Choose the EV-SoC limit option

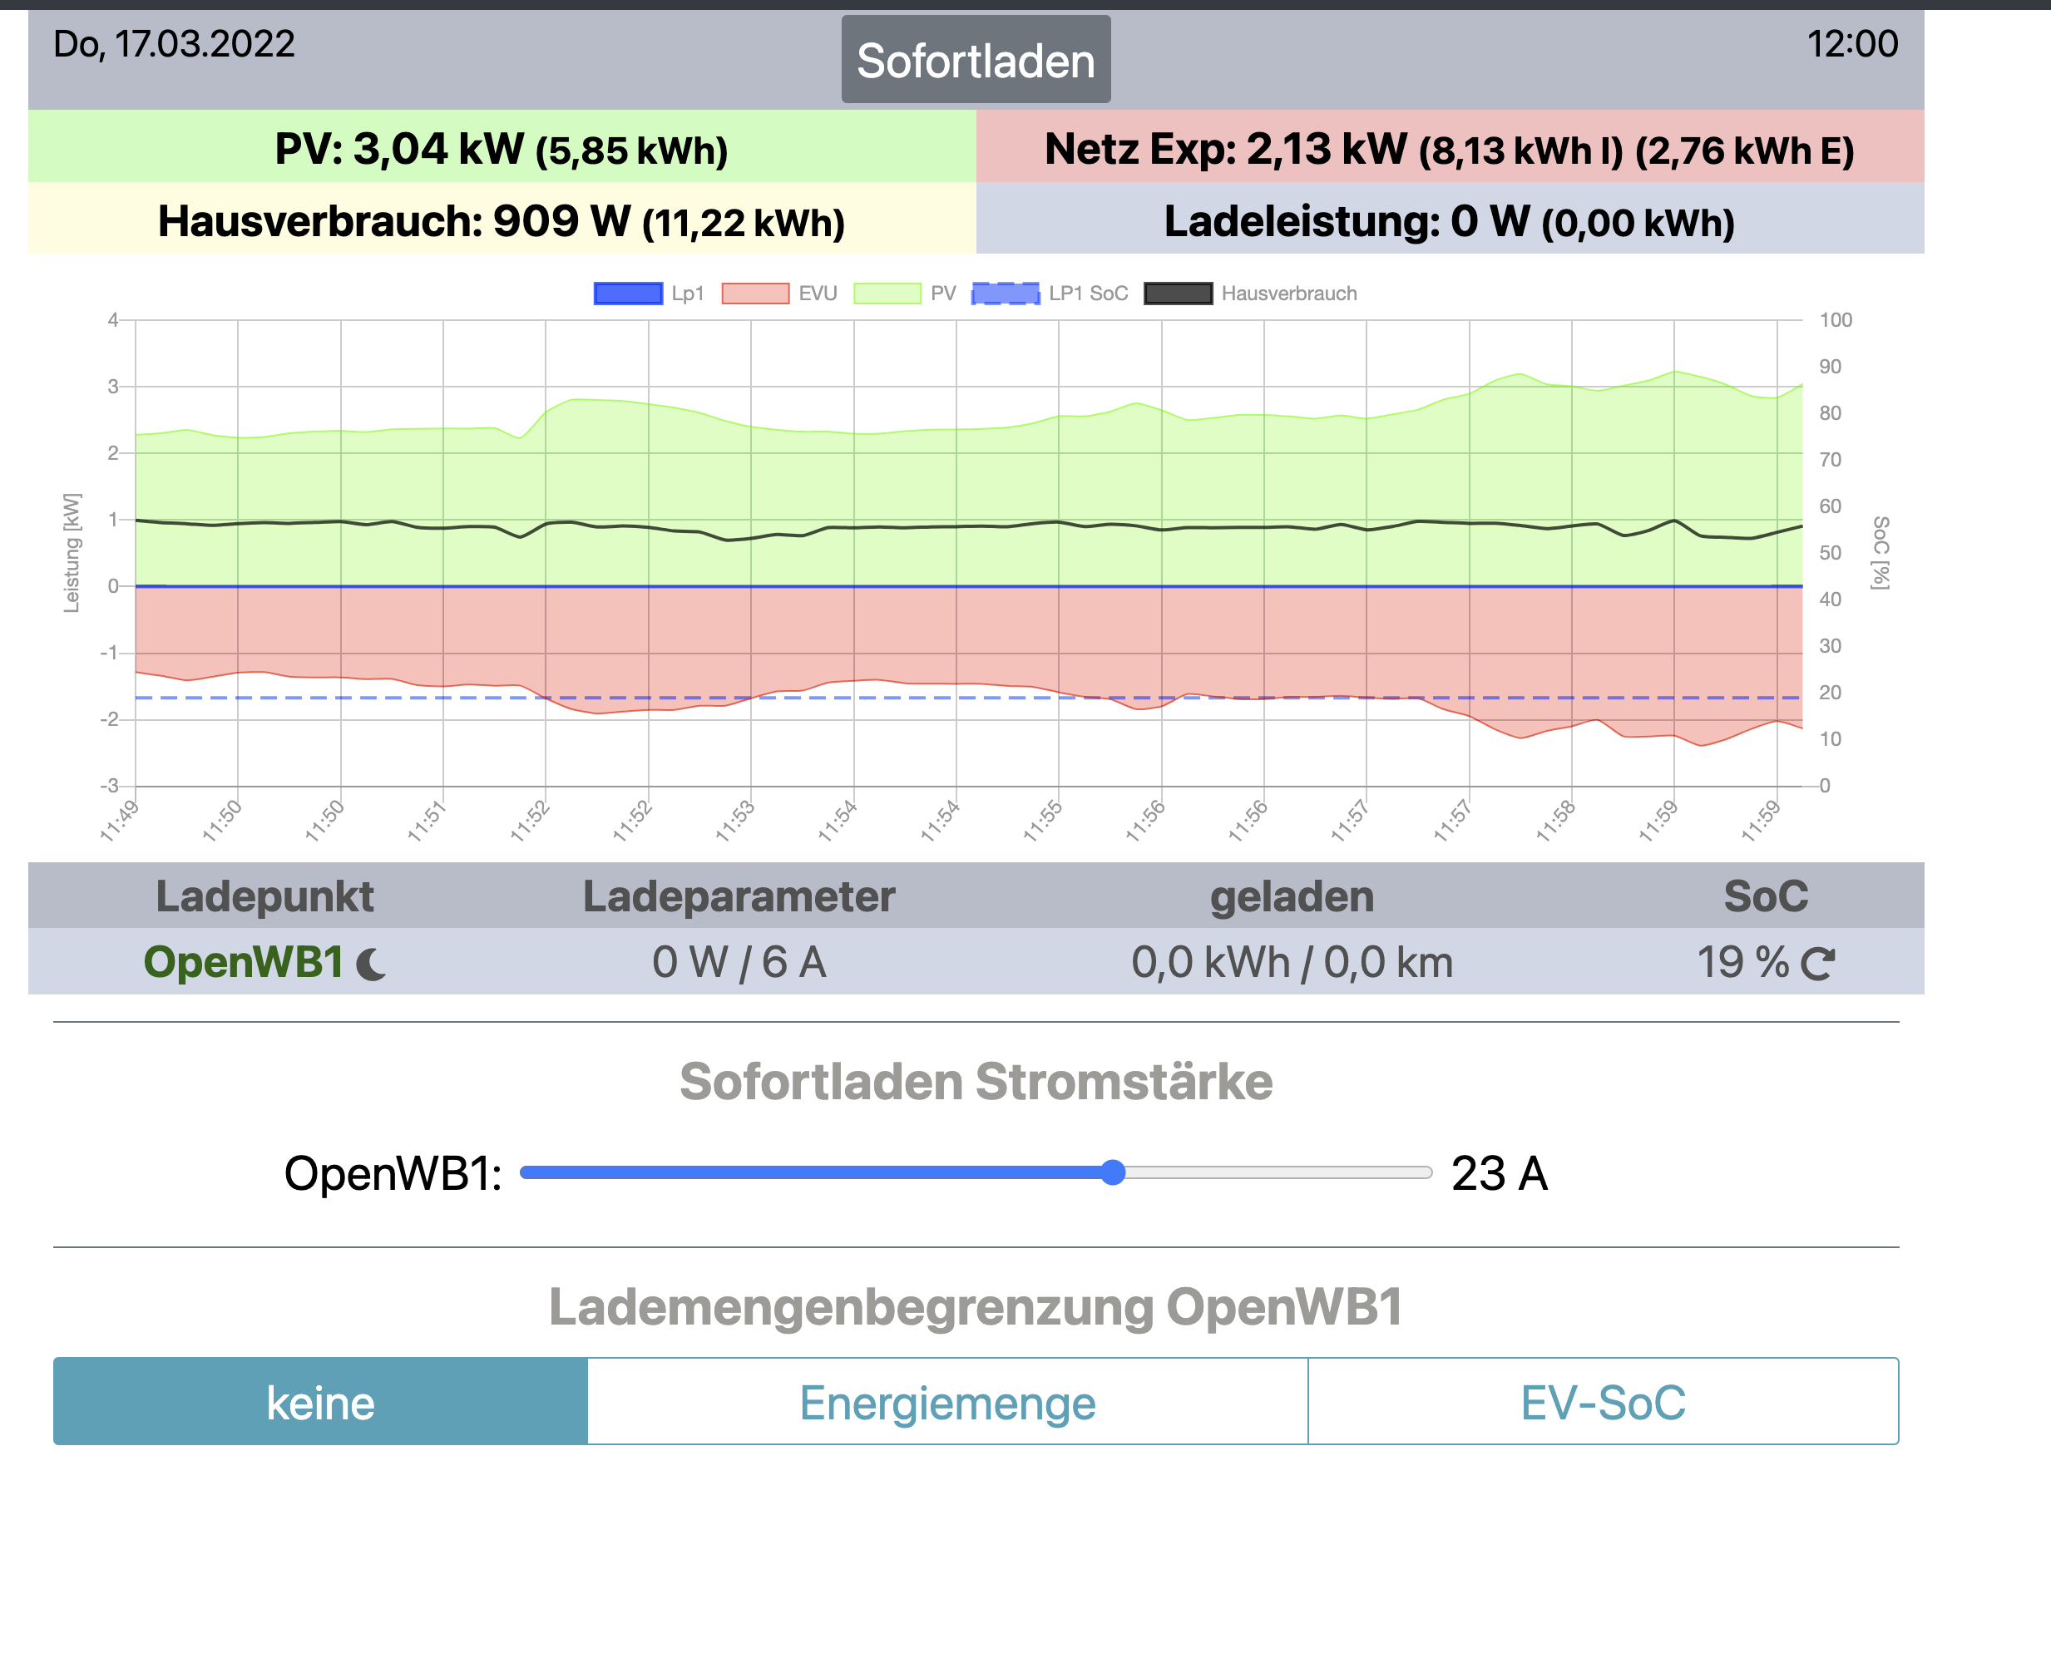coord(1603,1401)
